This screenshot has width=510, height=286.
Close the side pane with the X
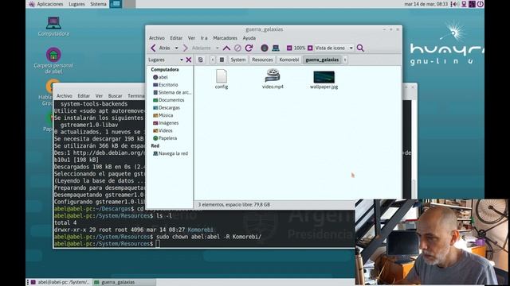click(189, 60)
